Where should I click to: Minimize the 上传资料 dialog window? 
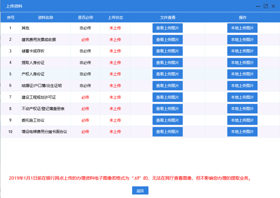pos(258,6)
